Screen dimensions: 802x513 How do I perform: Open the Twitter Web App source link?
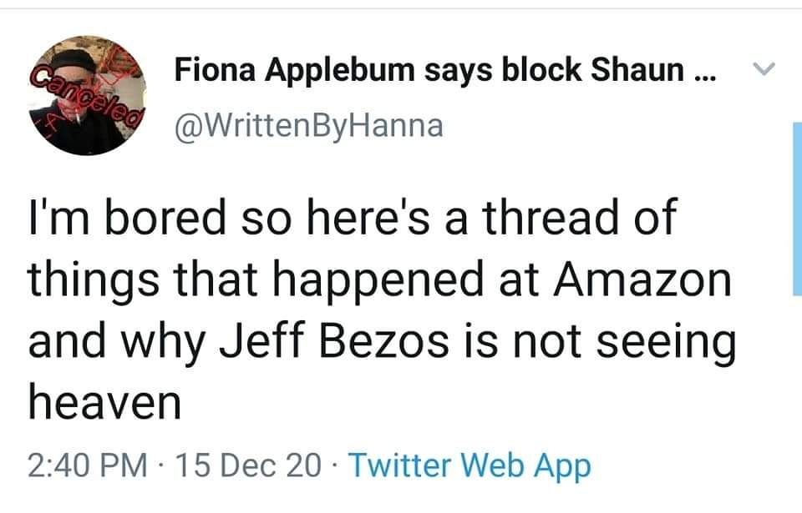point(468,465)
